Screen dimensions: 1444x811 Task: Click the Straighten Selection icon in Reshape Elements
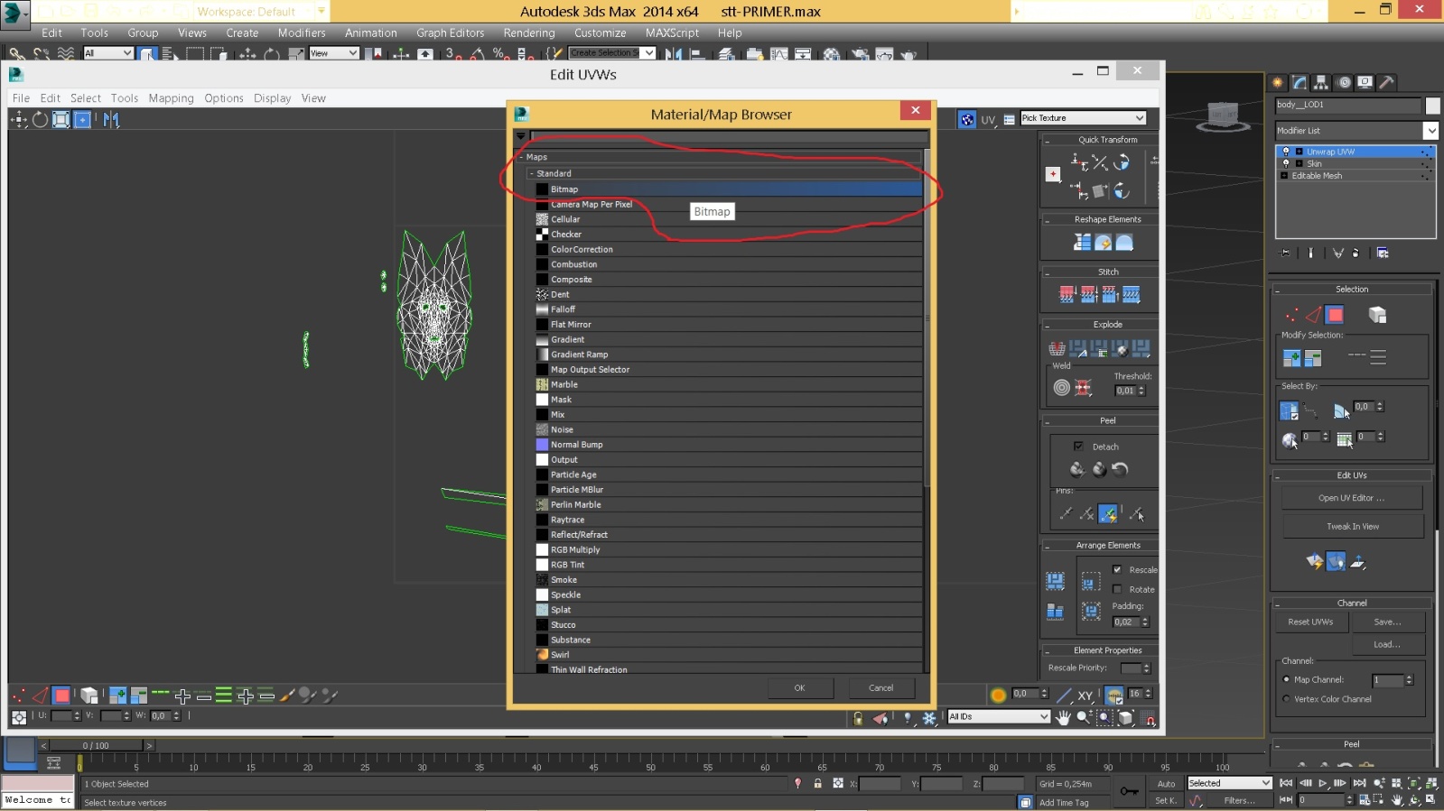coord(1082,242)
